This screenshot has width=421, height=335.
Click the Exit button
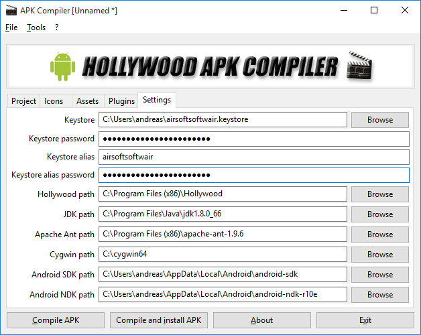pyautogui.click(x=365, y=320)
